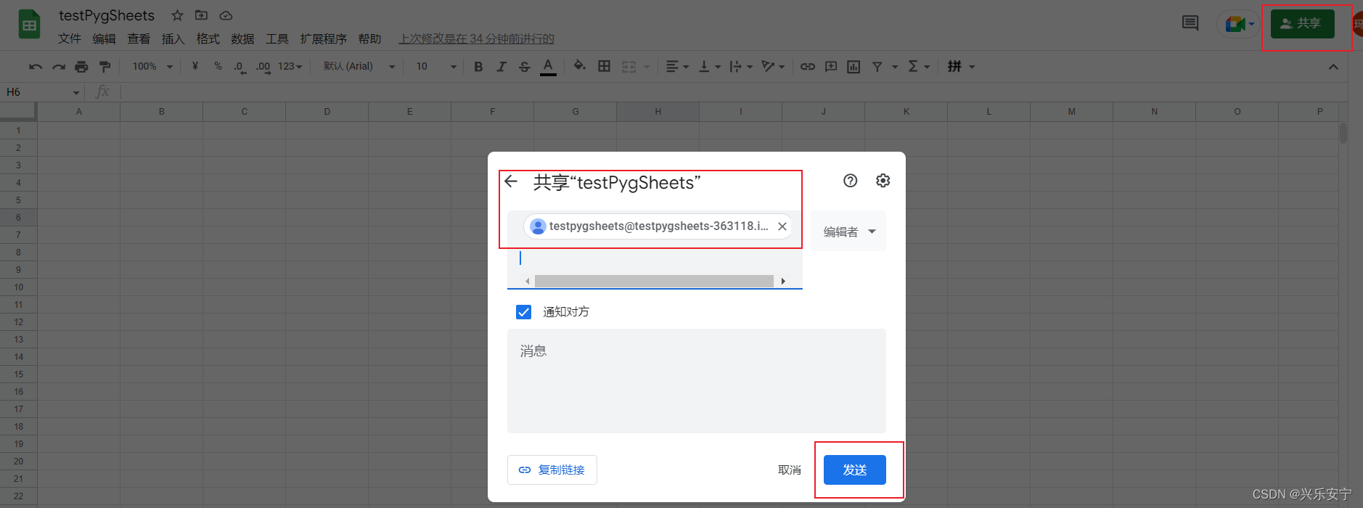Click the 复制链接 button
The image size is (1363, 508).
click(x=552, y=470)
